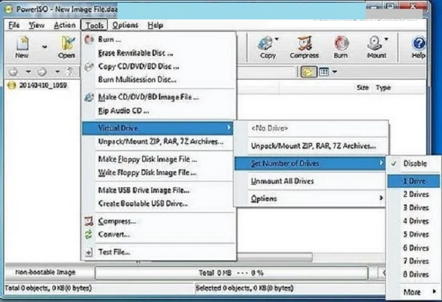Set virtual drives to 2 Drives
Viewport: 442px width, 302px height.
[x=413, y=194]
